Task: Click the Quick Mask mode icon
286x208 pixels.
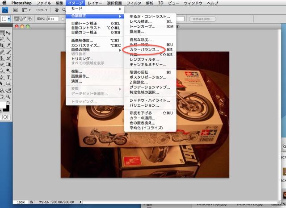Action: point(5,116)
